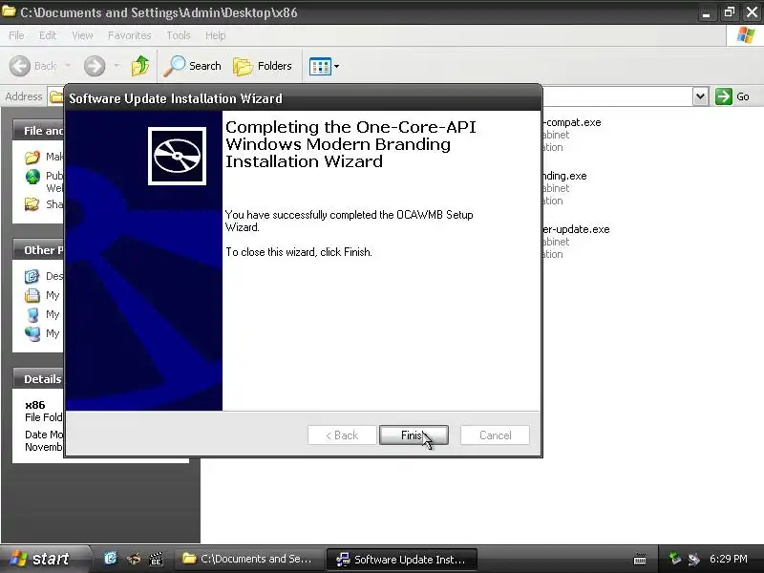
Task: Collapse the Details panel header
Action: (x=38, y=378)
